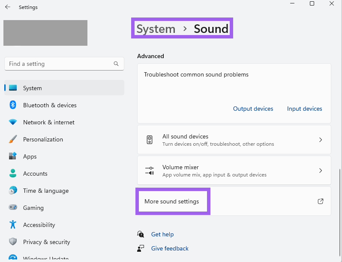Click the Personalization paintbrush icon
This screenshot has width=342, height=262.
13,139
